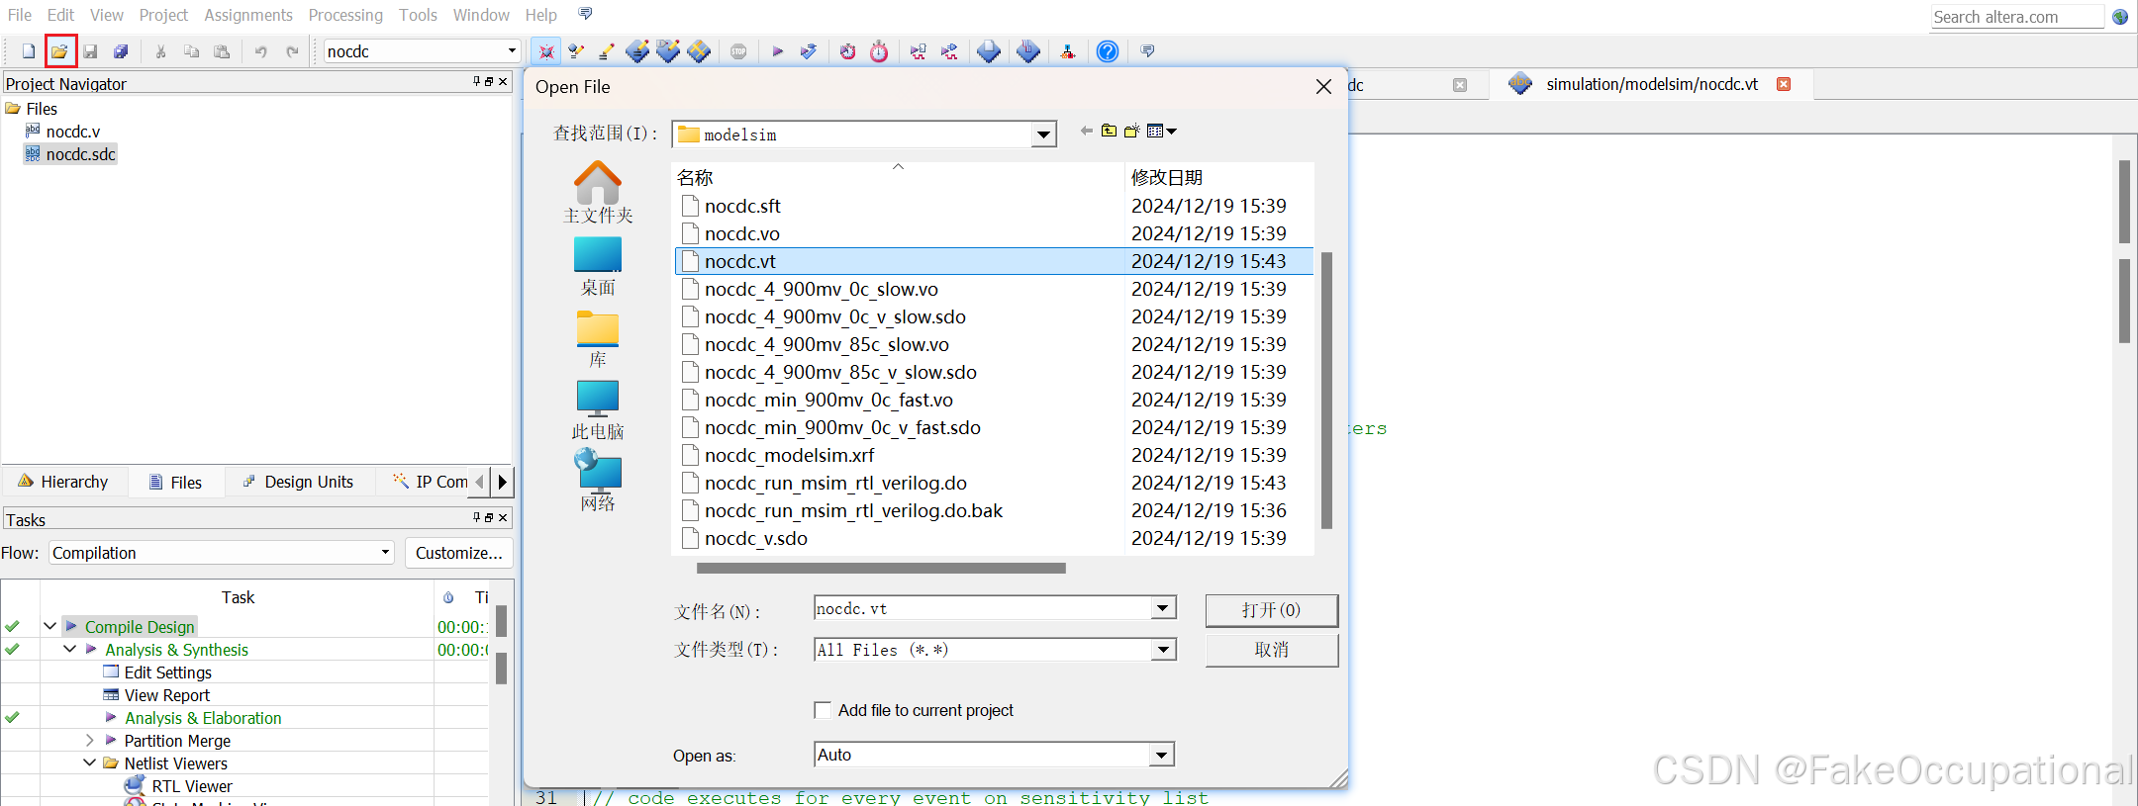Open the All Files type dropdown
2138x806 pixels.
(x=1164, y=650)
